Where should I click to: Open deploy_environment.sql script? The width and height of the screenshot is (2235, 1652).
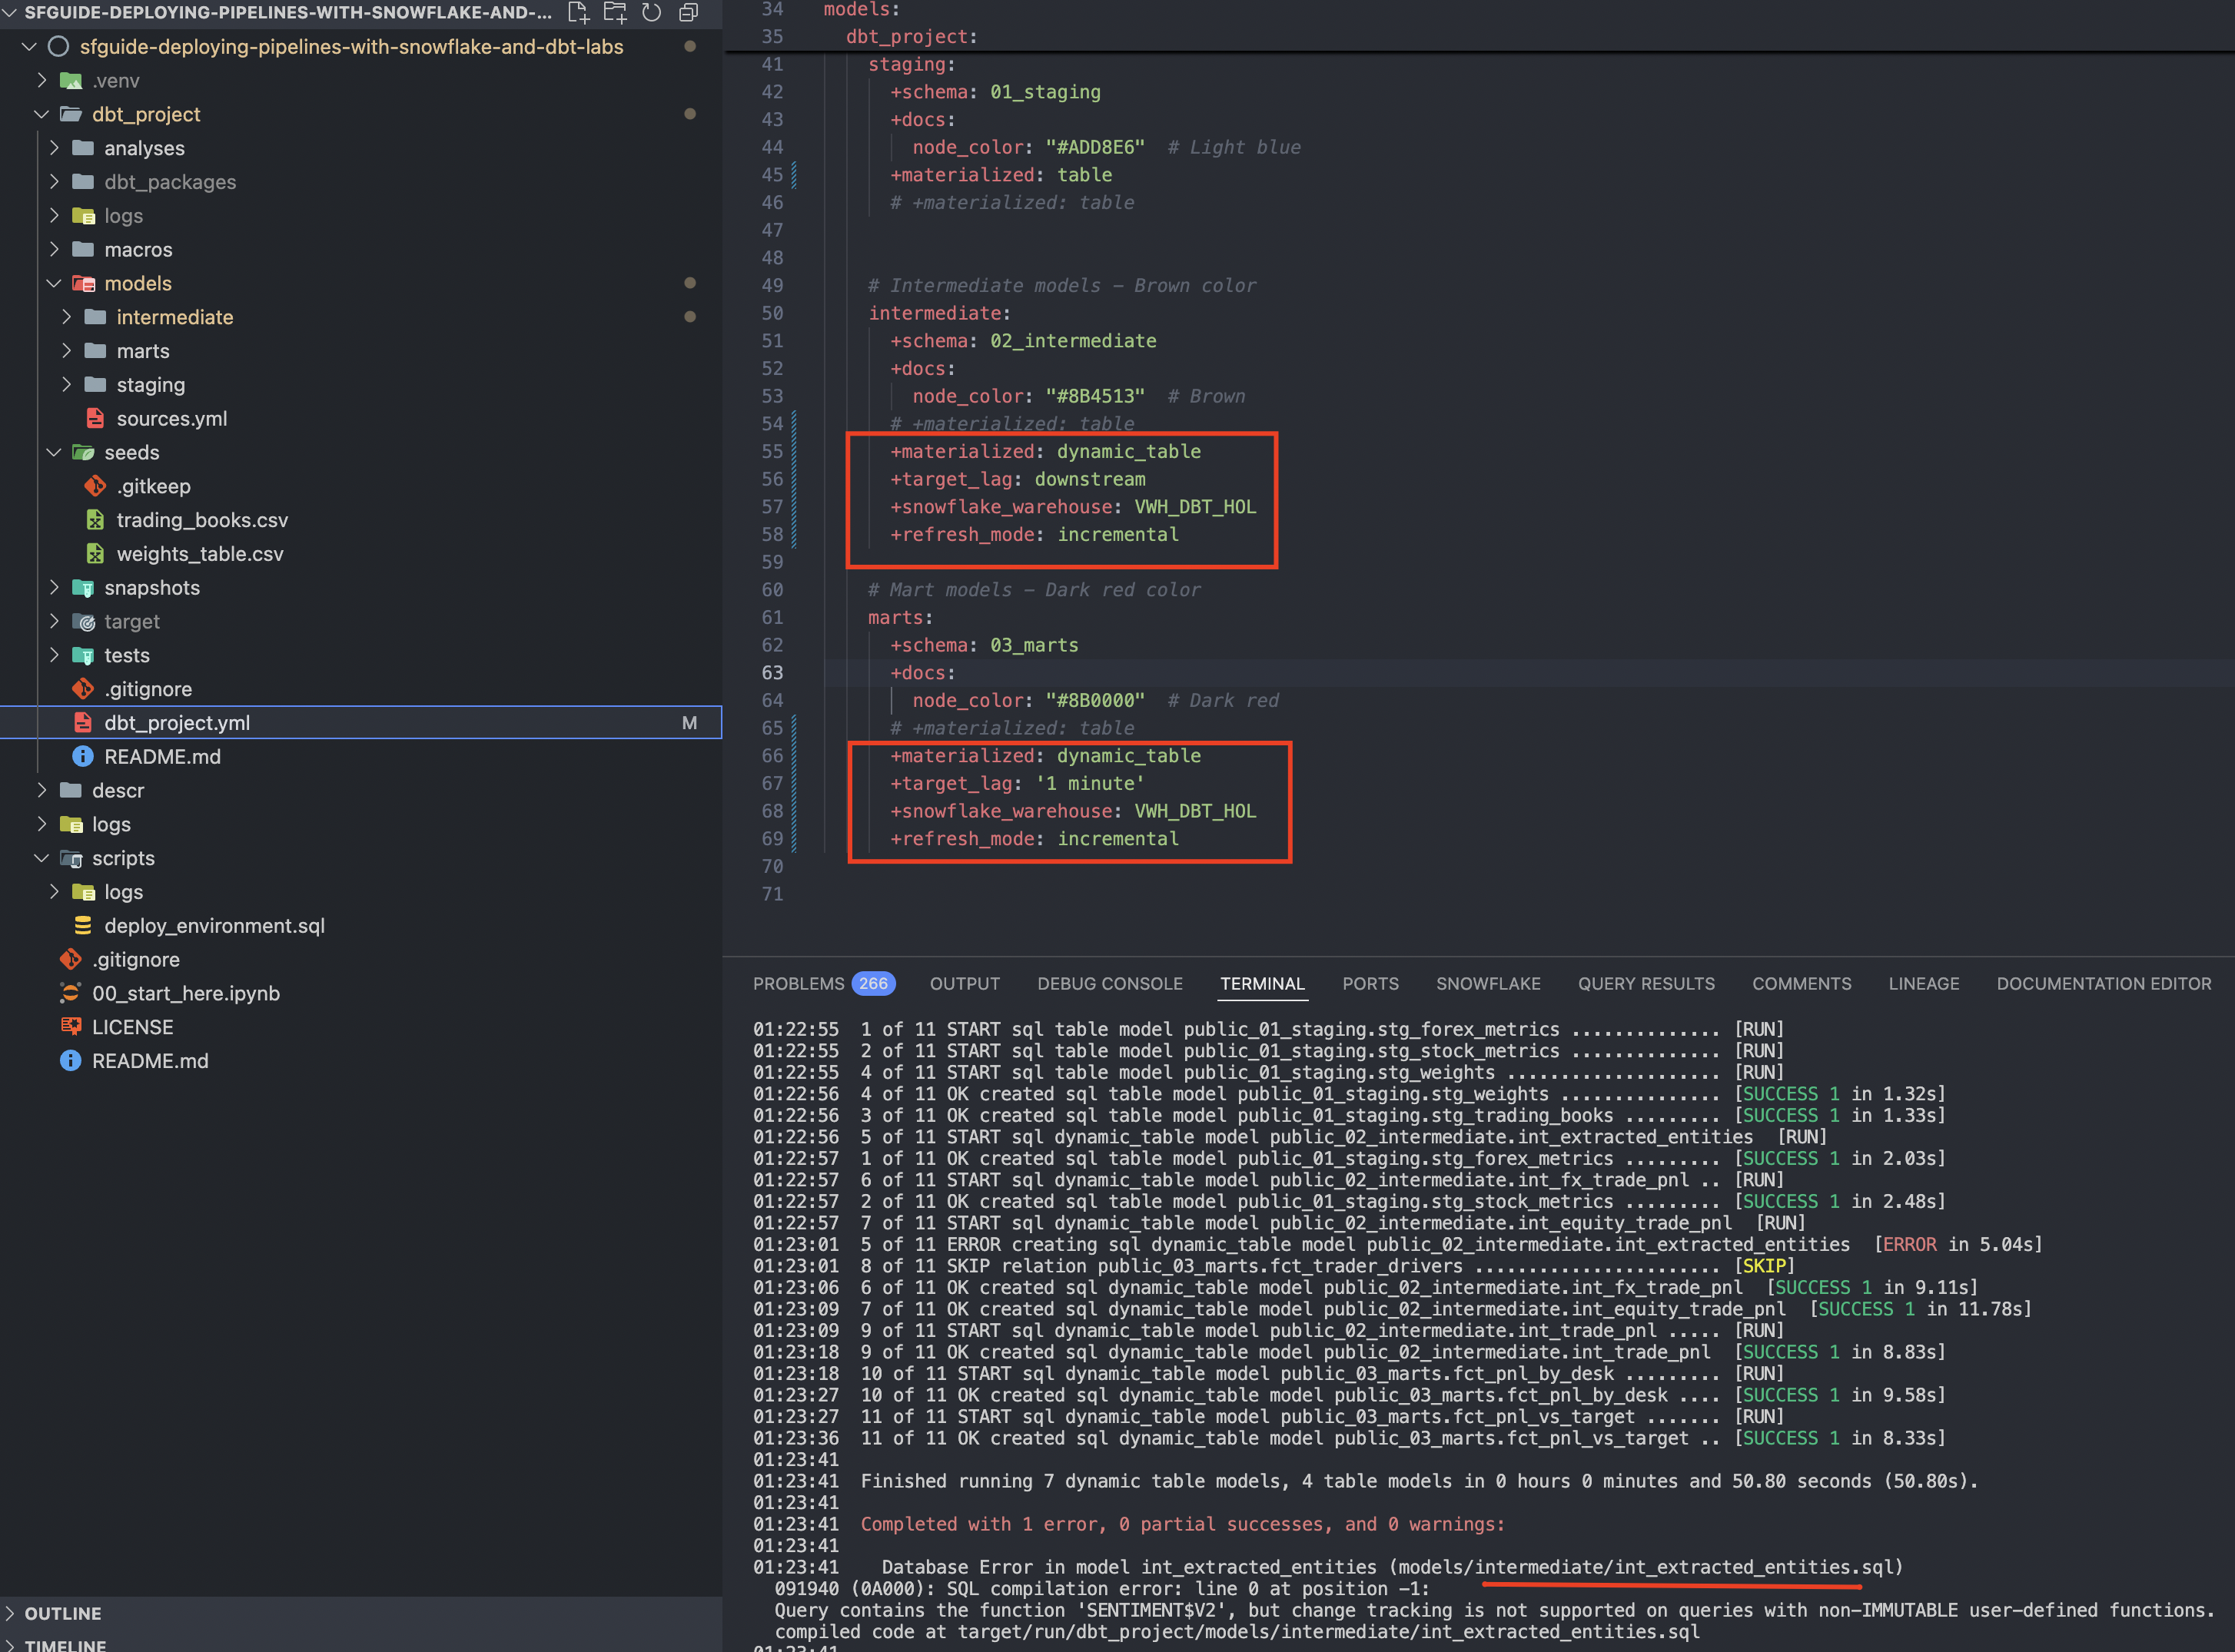coord(214,926)
